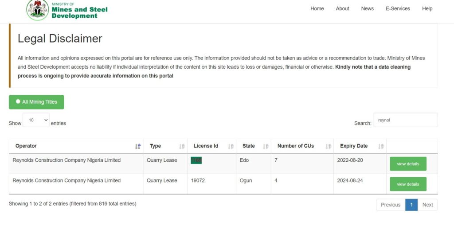Viewport: 454px width, 226px height.
Task: Go to the Home menu item
Action: pyautogui.click(x=317, y=8)
